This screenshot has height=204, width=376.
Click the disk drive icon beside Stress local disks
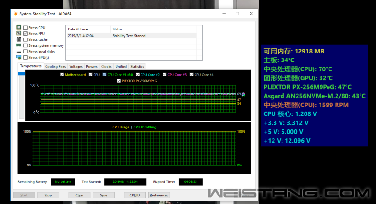pyautogui.click(x=19, y=52)
